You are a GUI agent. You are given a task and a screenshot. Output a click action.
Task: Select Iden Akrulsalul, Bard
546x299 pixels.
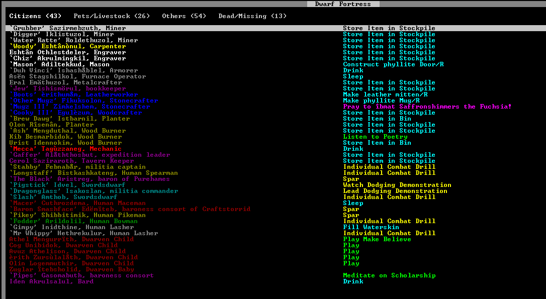point(52,281)
